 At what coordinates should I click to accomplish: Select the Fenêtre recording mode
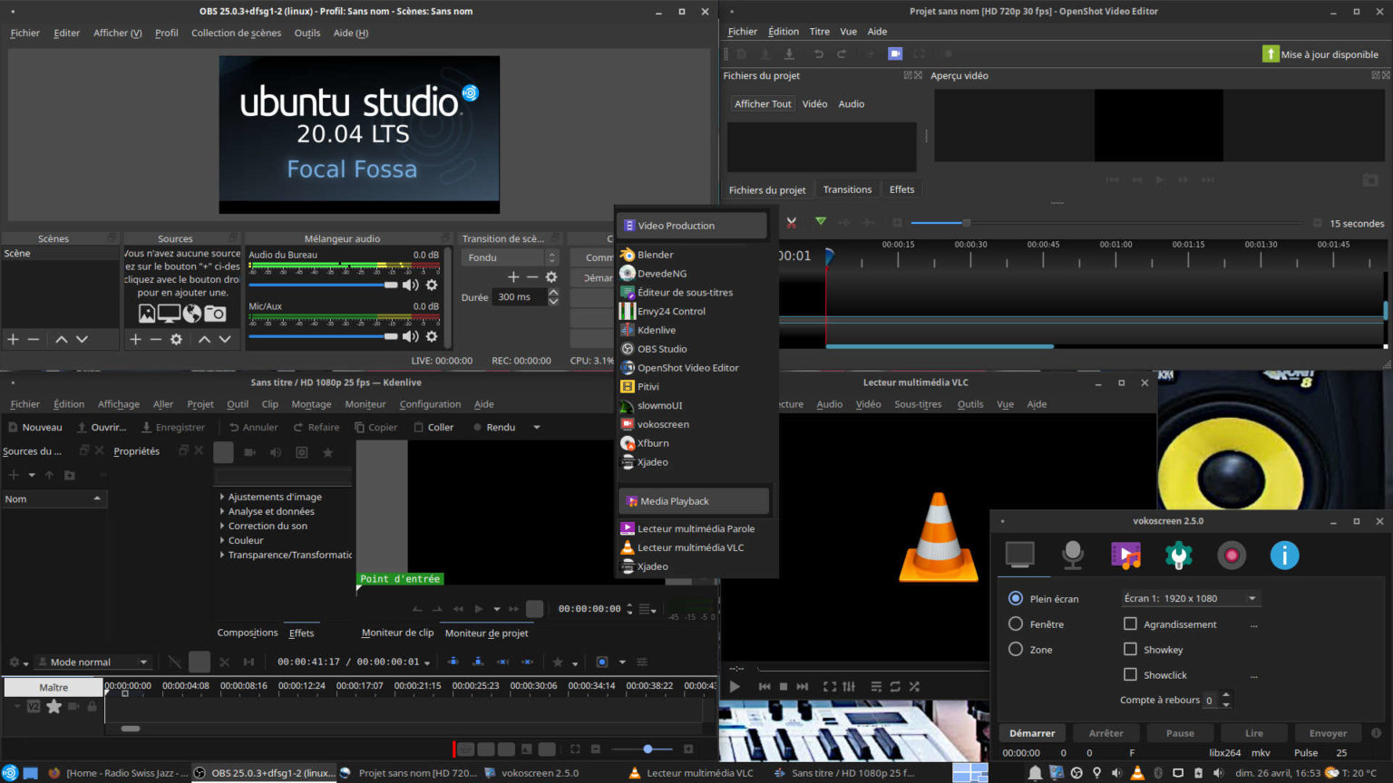tap(1017, 623)
